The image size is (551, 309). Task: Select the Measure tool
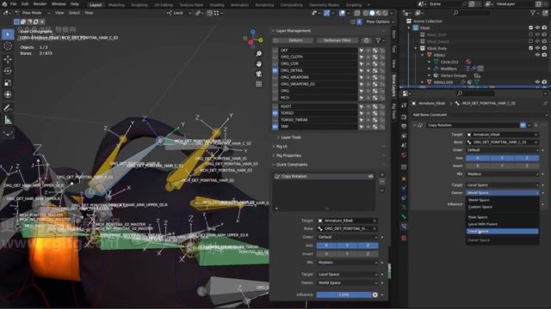click(8, 120)
